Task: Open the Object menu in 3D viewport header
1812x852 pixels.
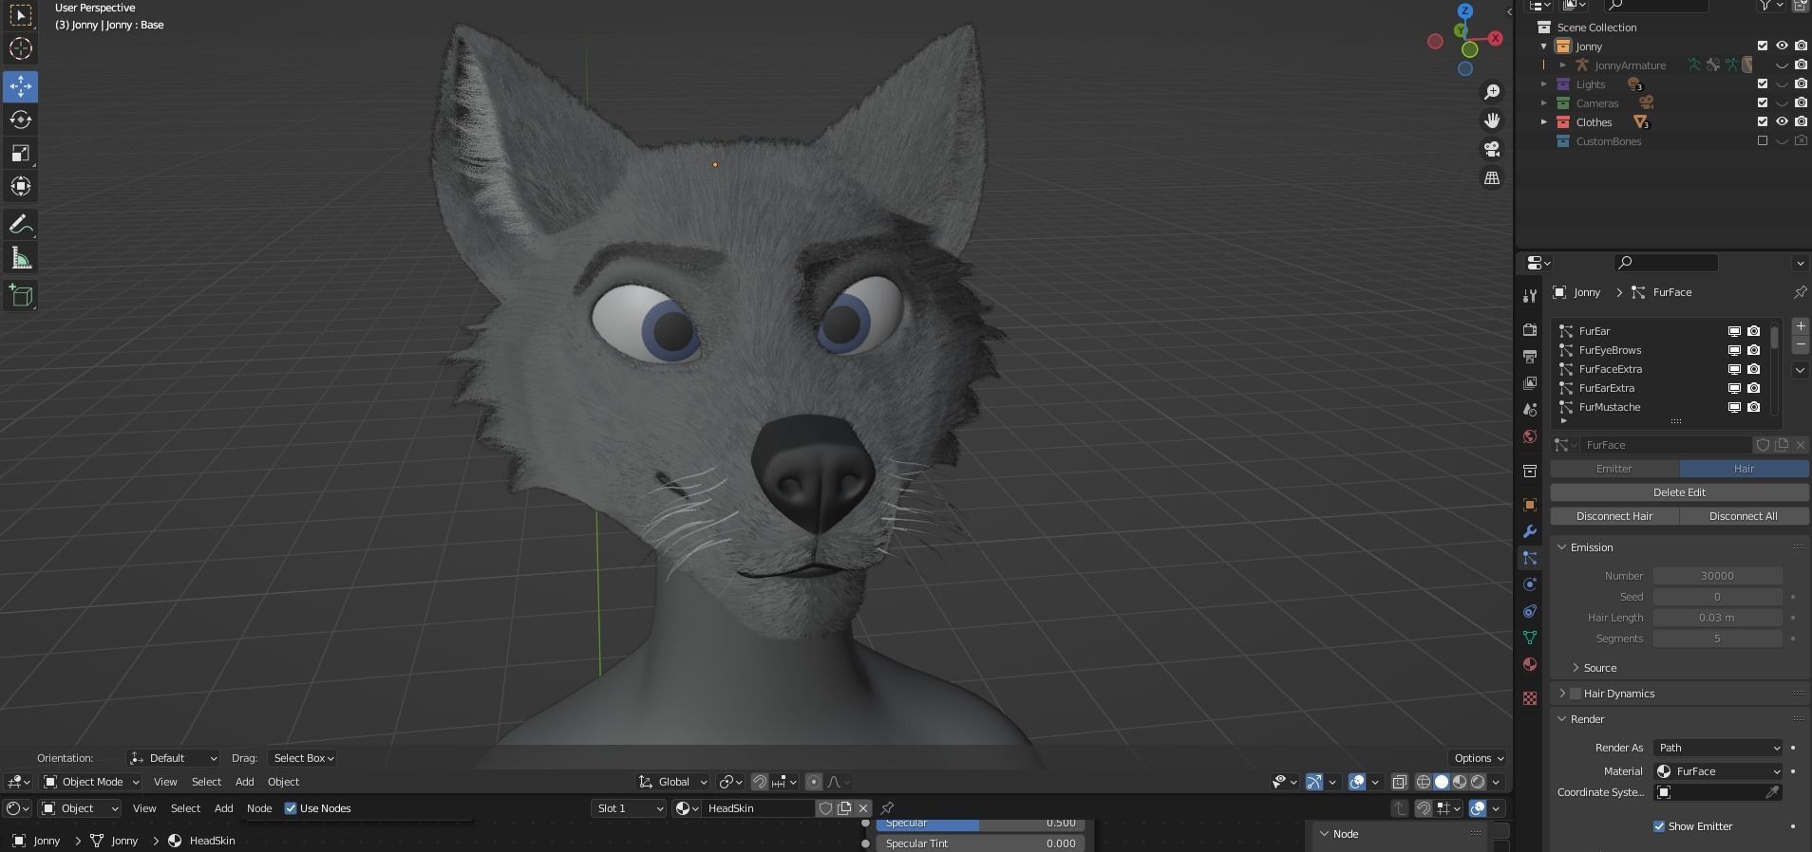Action: (x=283, y=782)
